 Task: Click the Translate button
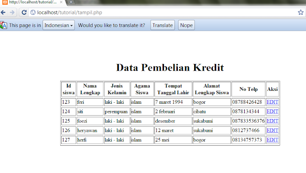(x=163, y=25)
